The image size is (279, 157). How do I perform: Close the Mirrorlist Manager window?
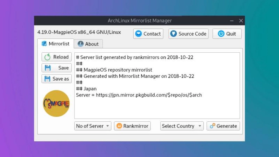[241, 21]
